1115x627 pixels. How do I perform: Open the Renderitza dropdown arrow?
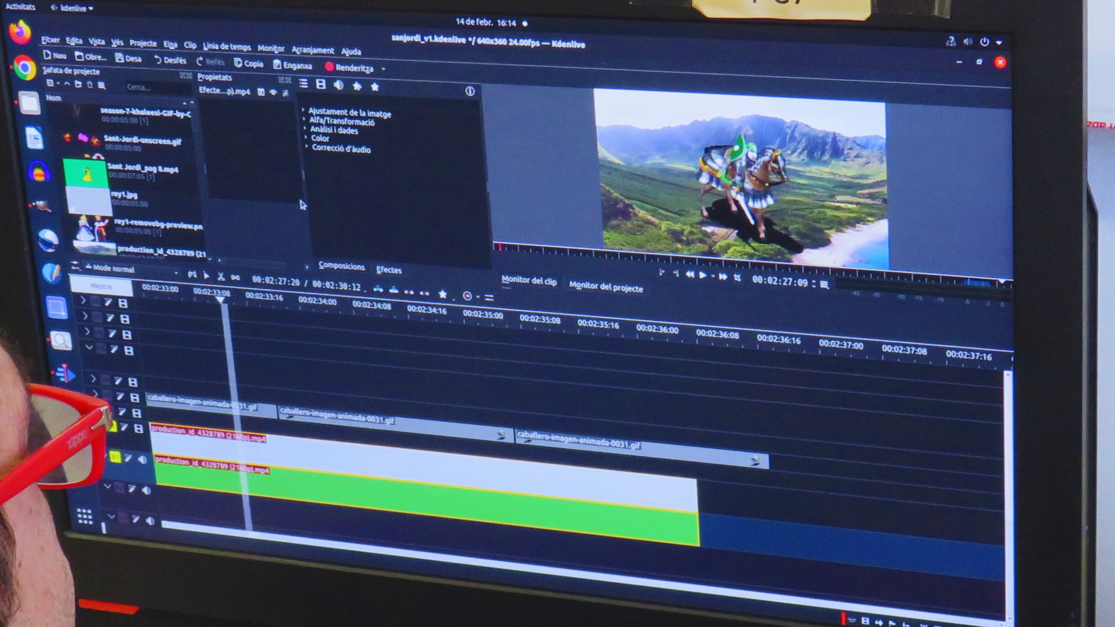click(383, 69)
